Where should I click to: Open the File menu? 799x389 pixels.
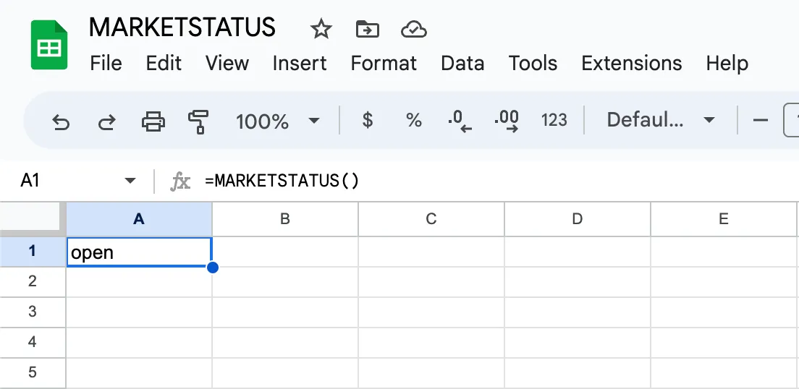pos(106,64)
